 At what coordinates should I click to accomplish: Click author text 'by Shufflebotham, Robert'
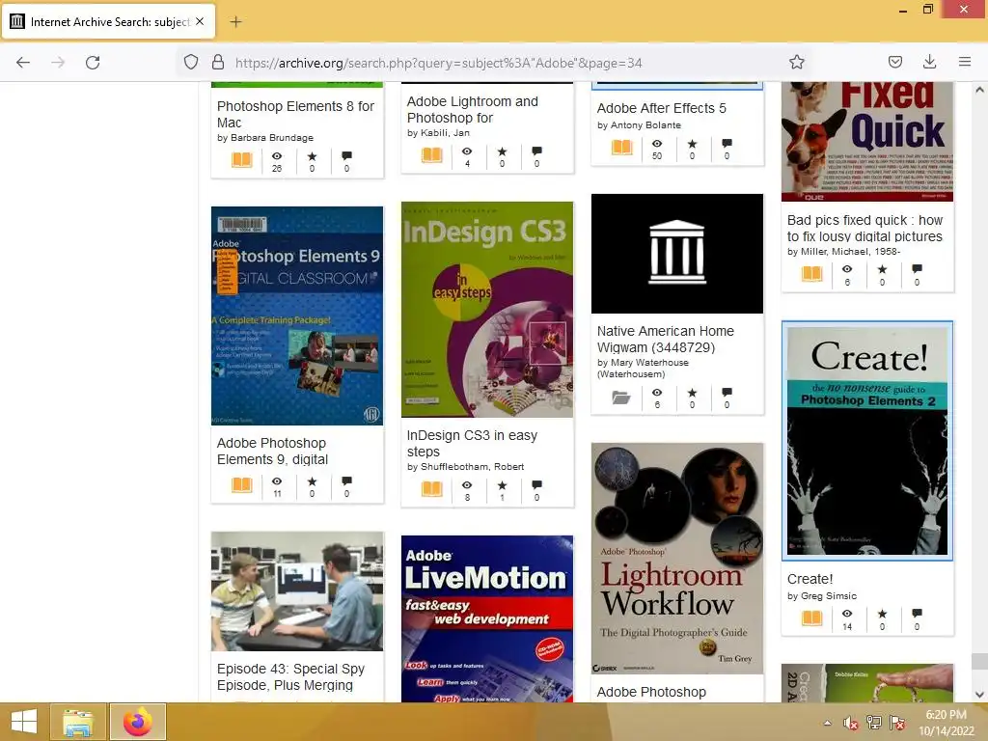(466, 467)
